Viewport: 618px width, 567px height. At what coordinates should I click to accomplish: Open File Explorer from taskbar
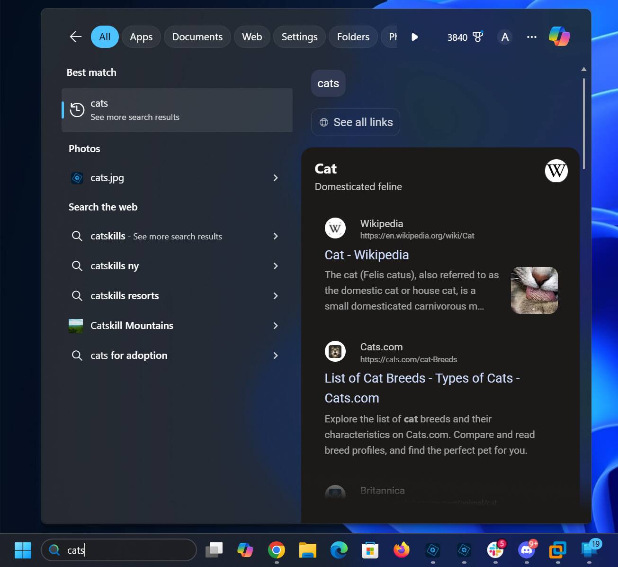[308, 550]
